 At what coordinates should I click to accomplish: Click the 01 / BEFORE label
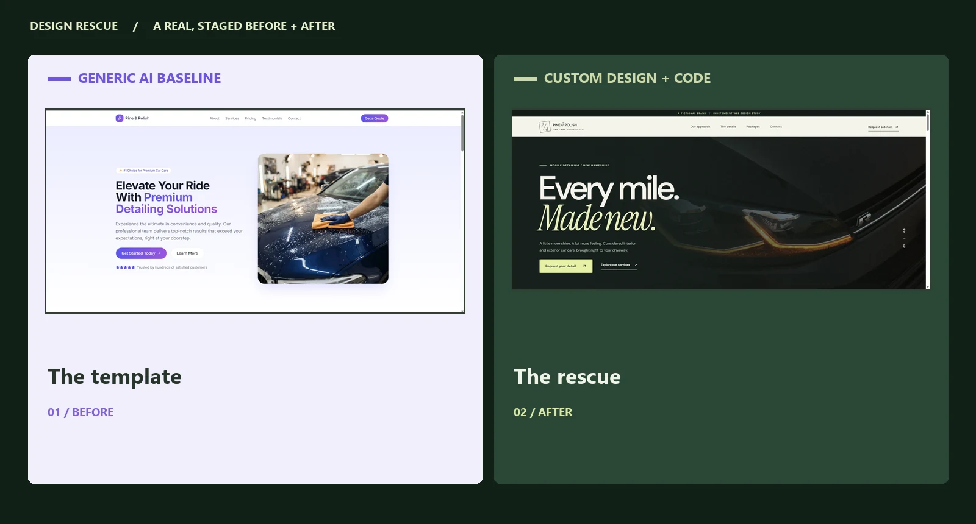(81, 412)
